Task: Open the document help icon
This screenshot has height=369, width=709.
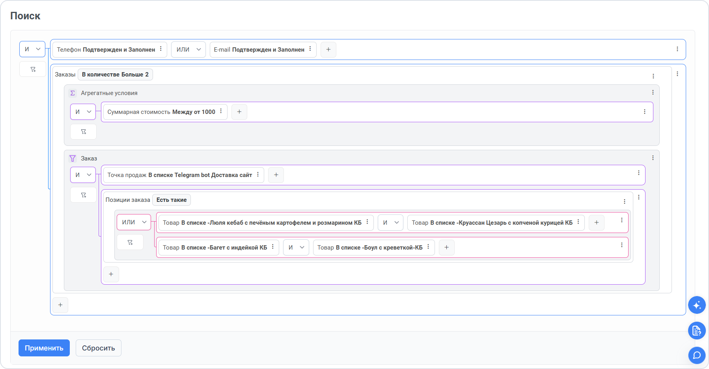Action: (697, 330)
